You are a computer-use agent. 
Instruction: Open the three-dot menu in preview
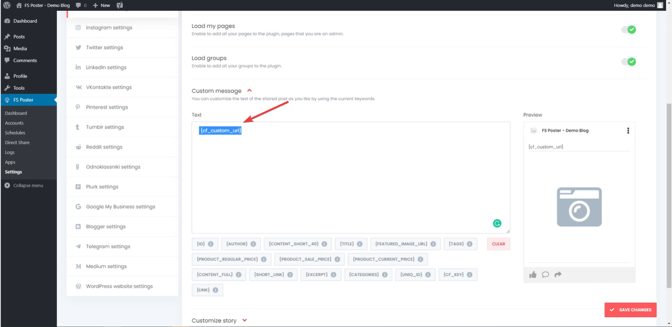(628, 131)
